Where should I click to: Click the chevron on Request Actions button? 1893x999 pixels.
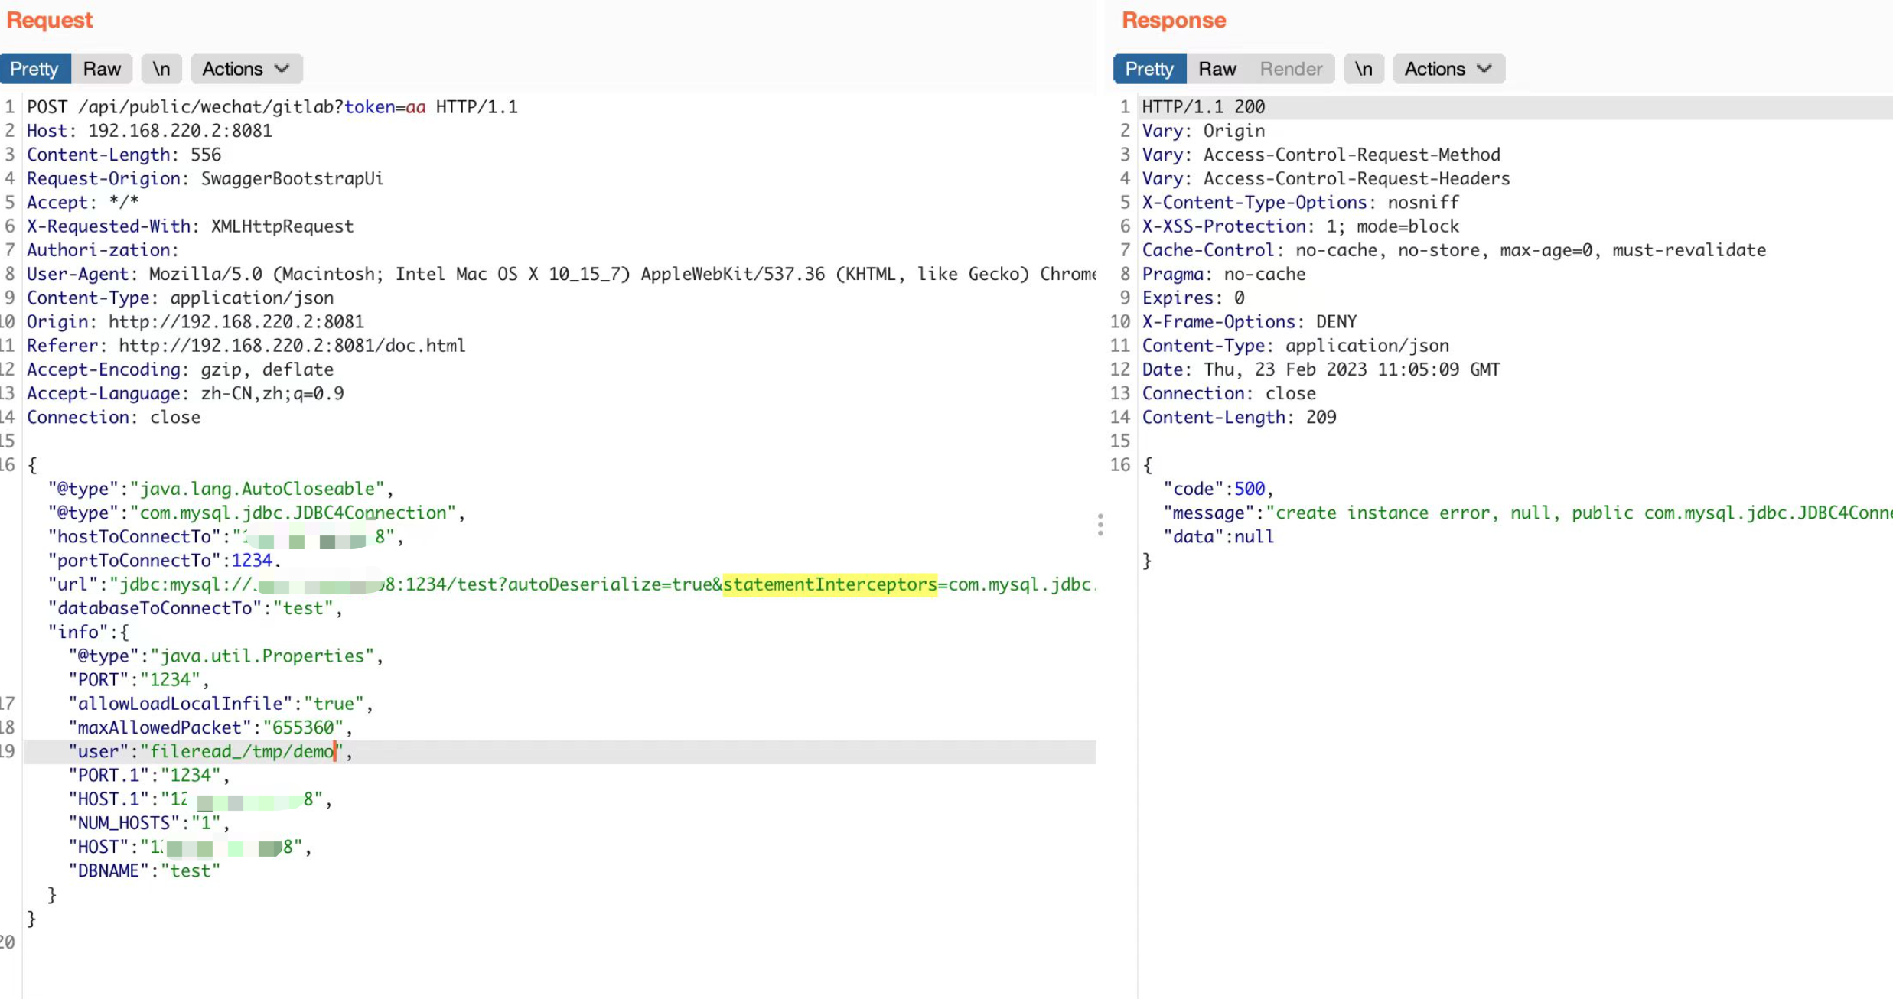281,69
